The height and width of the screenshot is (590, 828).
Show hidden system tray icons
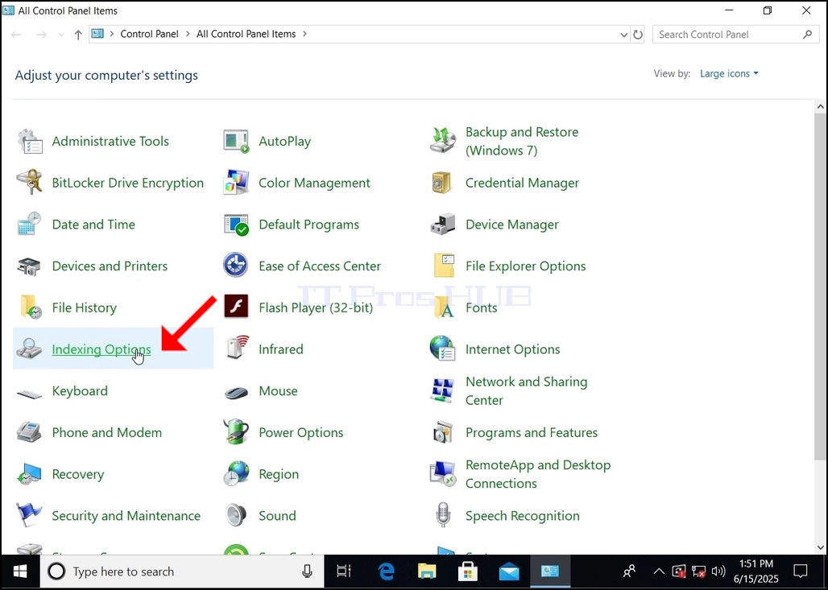(x=659, y=571)
